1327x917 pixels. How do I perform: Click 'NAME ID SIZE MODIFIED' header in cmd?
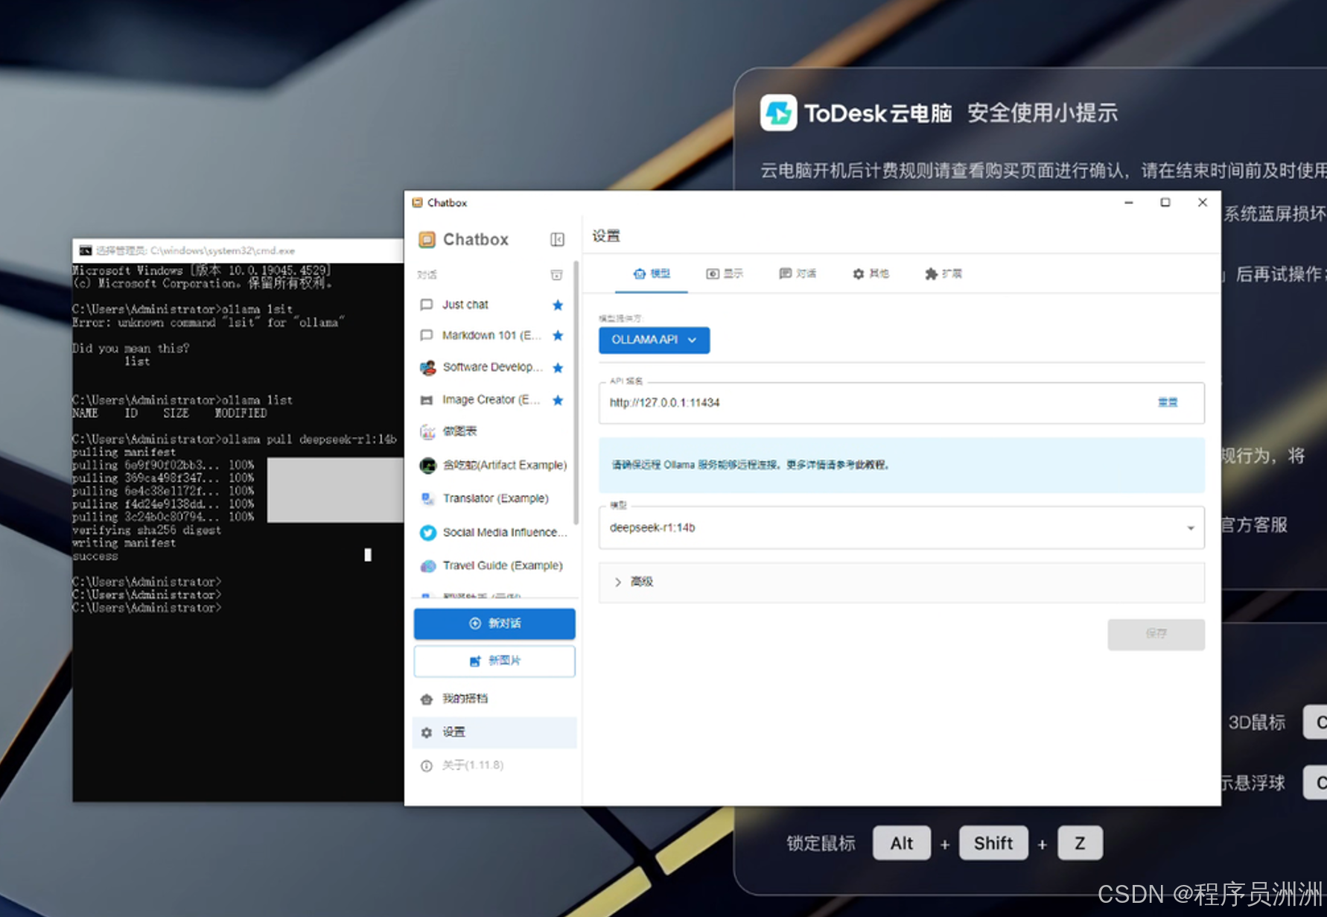[169, 413]
